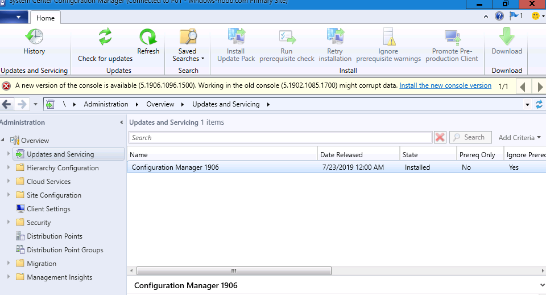Click horizontal scrollbar thumb
The width and height of the screenshot is (546, 295).
(x=234, y=271)
